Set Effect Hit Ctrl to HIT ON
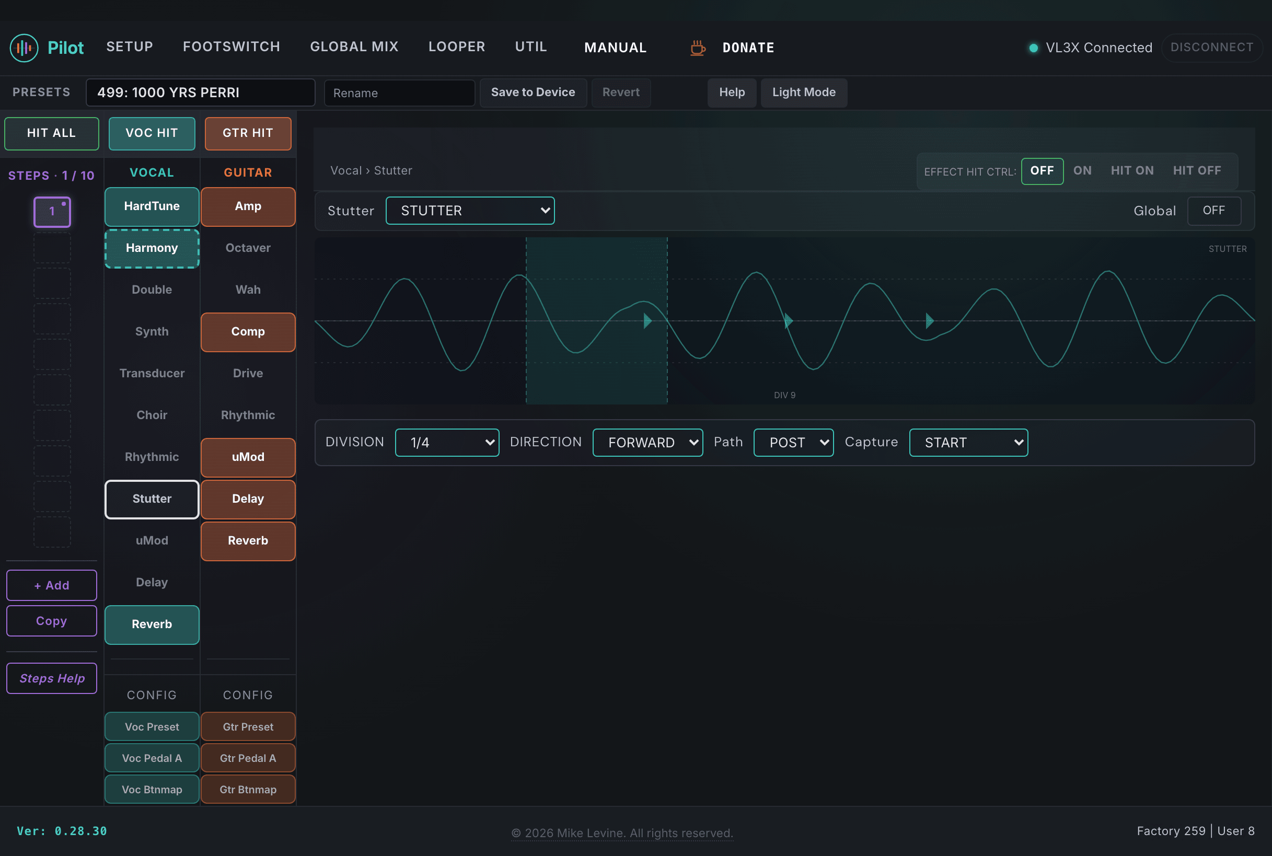This screenshot has width=1272, height=856. (1132, 171)
